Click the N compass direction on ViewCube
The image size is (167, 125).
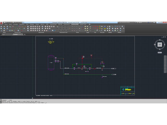pos(160,40)
